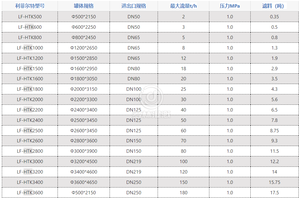Select the 压力MPa header cell
The image size is (303, 201).
(x=230, y=6)
